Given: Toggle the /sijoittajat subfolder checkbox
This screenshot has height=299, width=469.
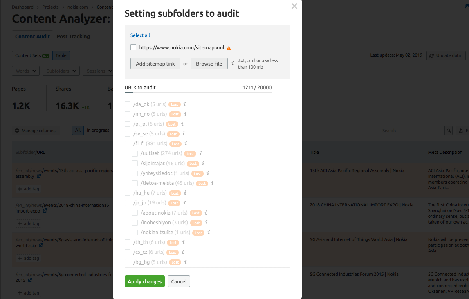Looking at the screenshot, I should (x=135, y=164).
